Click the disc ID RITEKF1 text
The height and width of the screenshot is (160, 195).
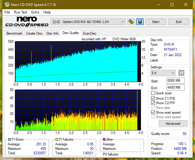coord(170,50)
